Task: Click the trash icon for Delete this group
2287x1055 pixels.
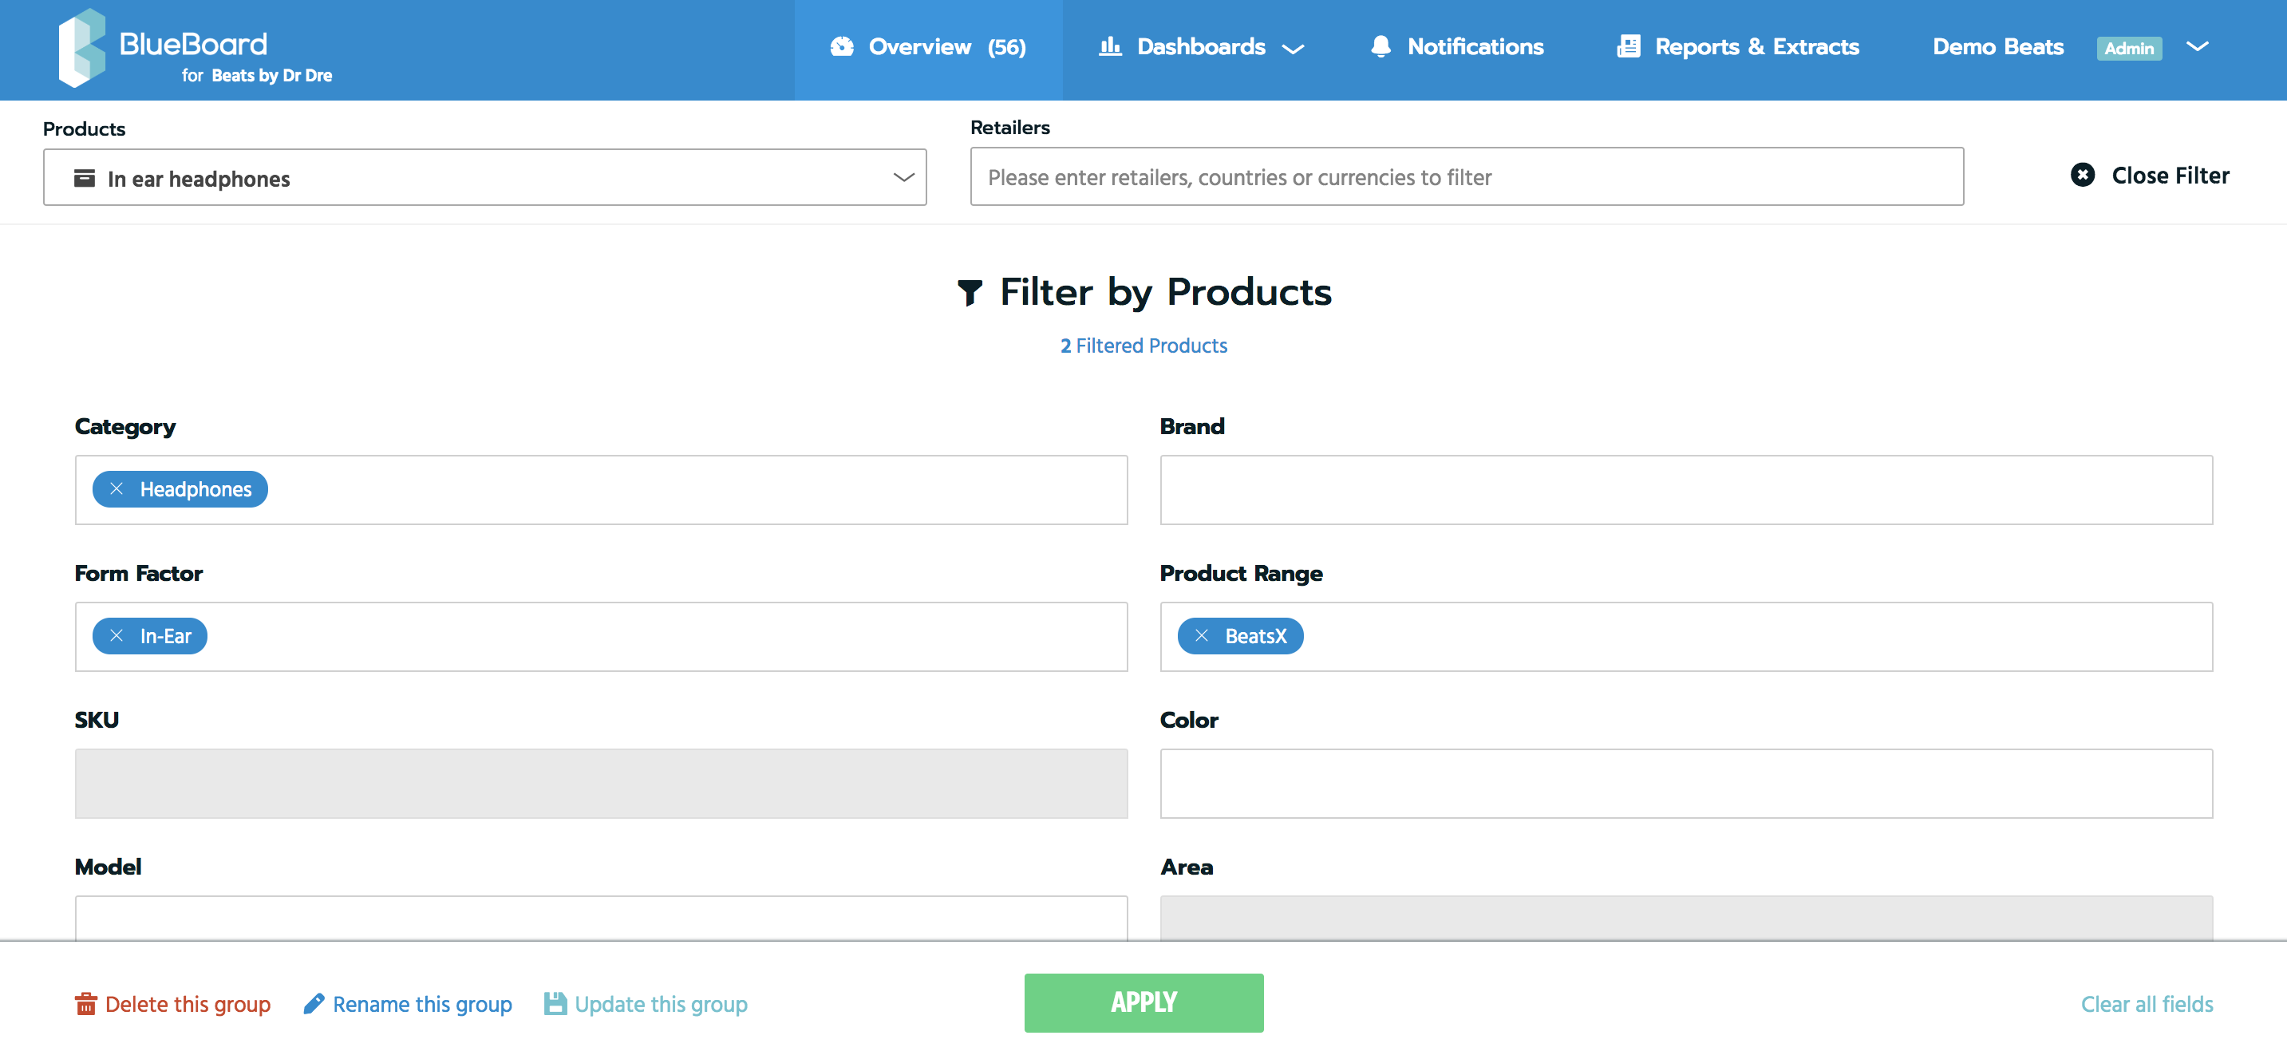Action: pyautogui.click(x=86, y=1005)
